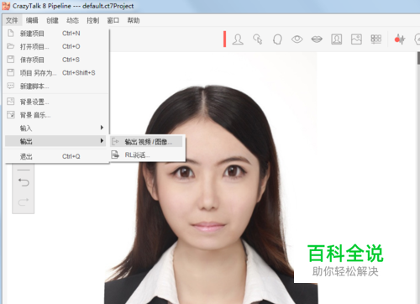Open the 窗口 menu
The height and width of the screenshot is (304, 420).
point(113,20)
